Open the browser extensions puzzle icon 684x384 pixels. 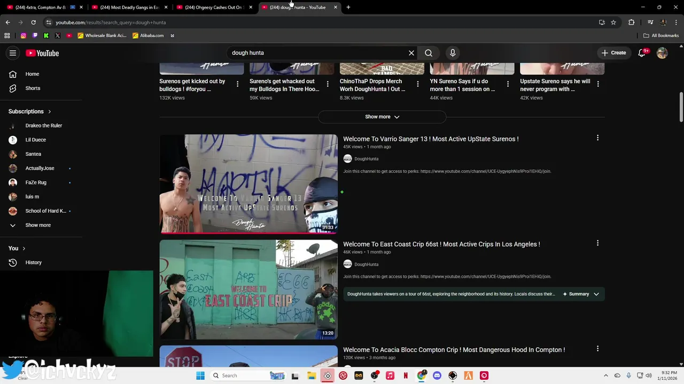[632, 22]
